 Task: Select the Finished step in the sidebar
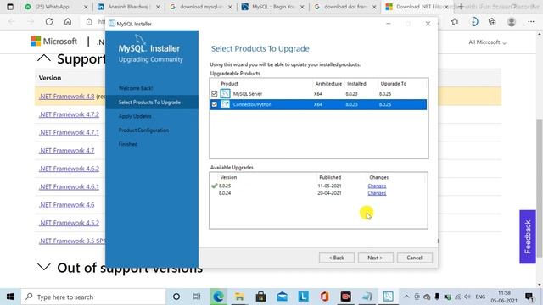(128, 144)
